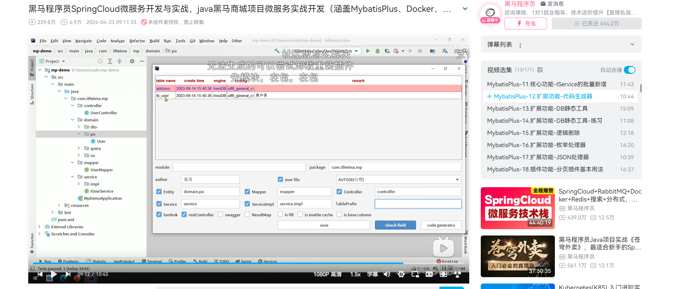Click the Run with Coverage shield icon
The width and height of the screenshot is (673, 289).
coord(387,51)
